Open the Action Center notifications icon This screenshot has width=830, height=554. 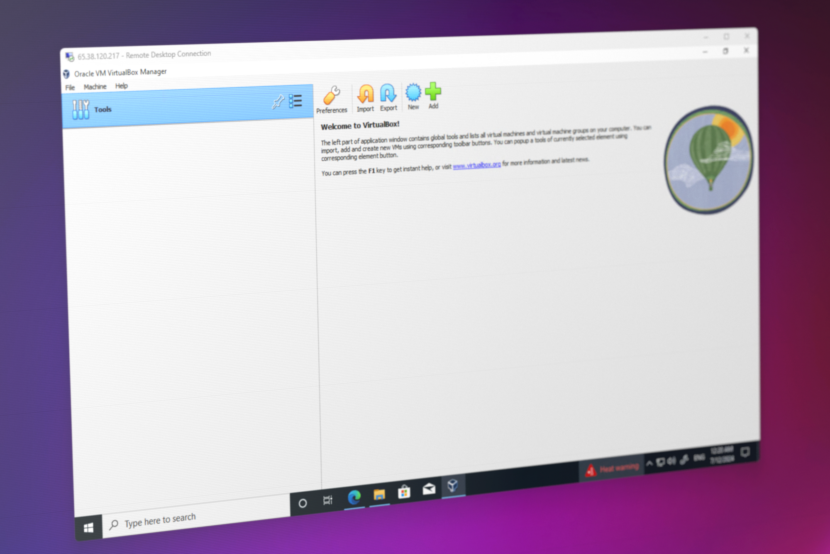point(746,451)
